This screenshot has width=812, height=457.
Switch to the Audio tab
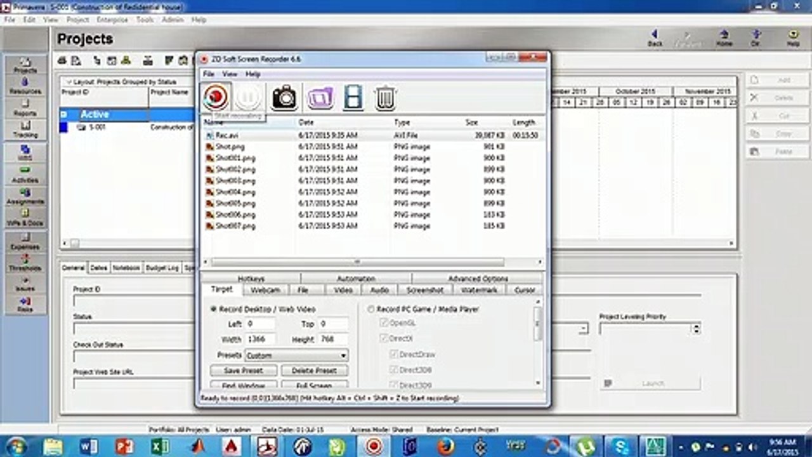[379, 289]
